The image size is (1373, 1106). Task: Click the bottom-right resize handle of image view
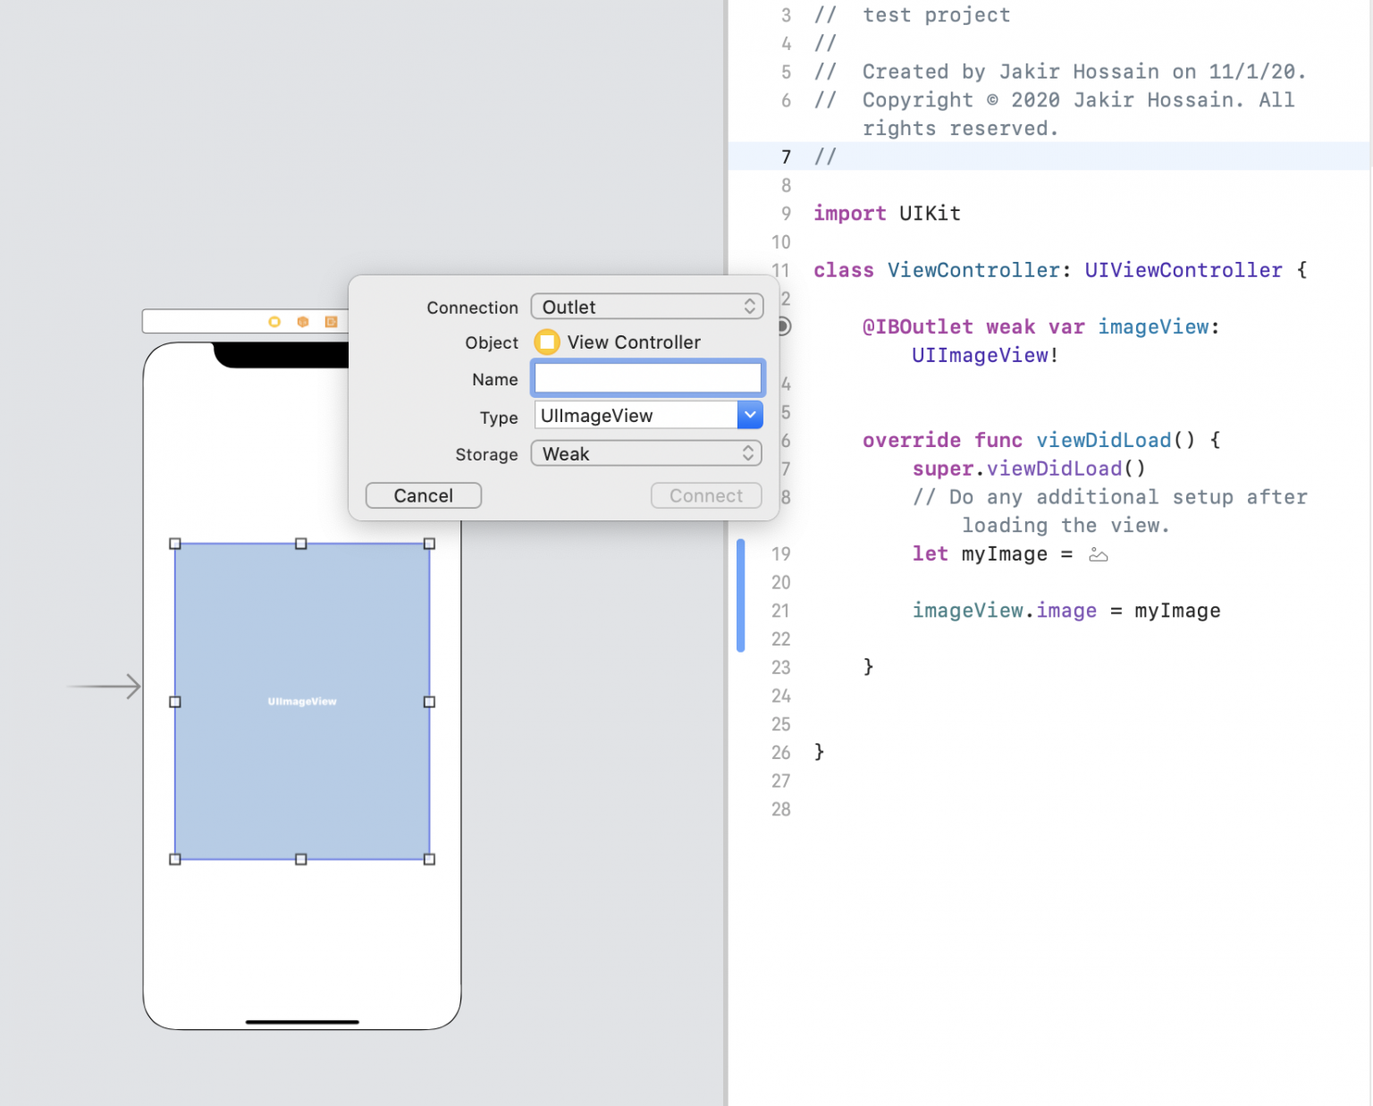tap(429, 859)
